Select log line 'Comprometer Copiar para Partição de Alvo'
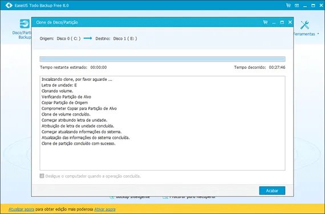325x214 pixels. (x=79, y=108)
